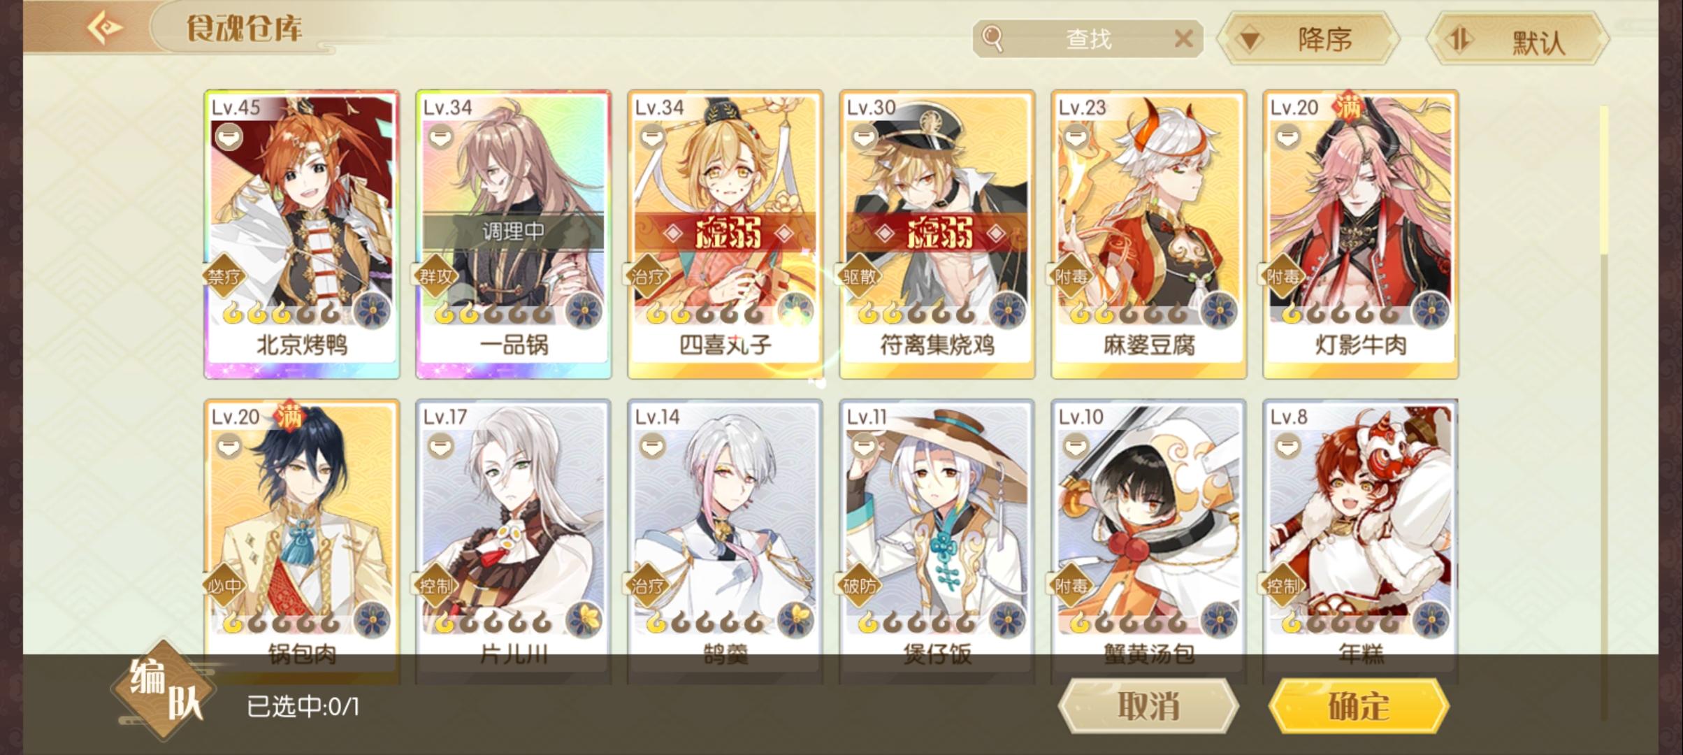Click the yellow flower emblem on 片儿川
This screenshot has height=755, width=1683.
pyautogui.click(x=584, y=620)
